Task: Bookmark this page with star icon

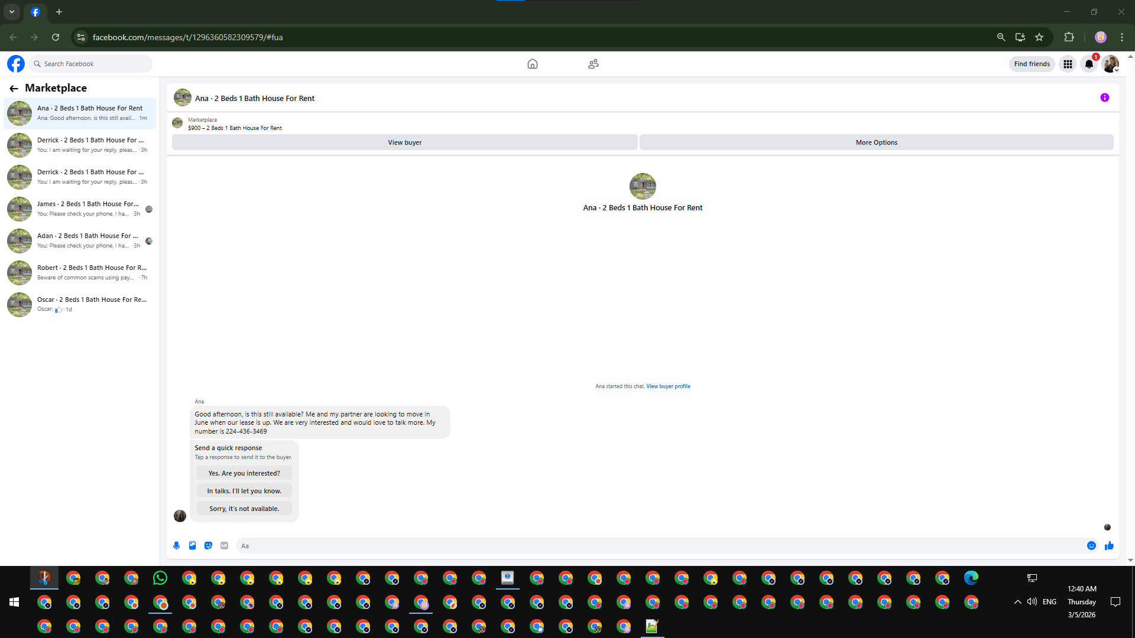Action: tap(1039, 37)
